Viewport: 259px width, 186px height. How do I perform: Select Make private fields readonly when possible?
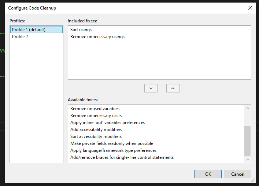click(112, 143)
